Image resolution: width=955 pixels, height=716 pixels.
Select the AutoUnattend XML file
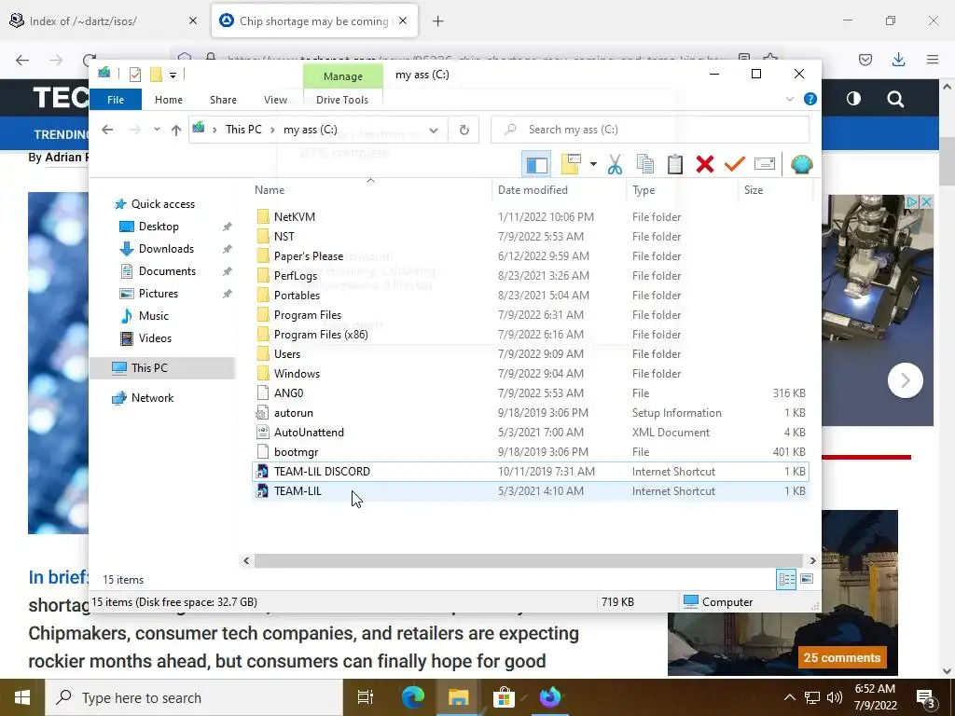click(x=531, y=433)
